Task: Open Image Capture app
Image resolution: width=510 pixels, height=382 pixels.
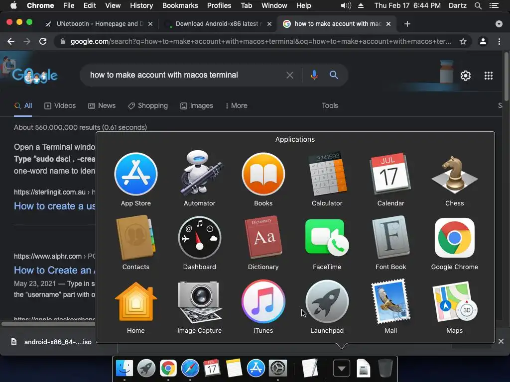Action: (x=199, y=302)
